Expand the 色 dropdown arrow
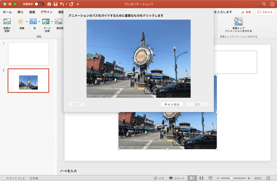 39,22
